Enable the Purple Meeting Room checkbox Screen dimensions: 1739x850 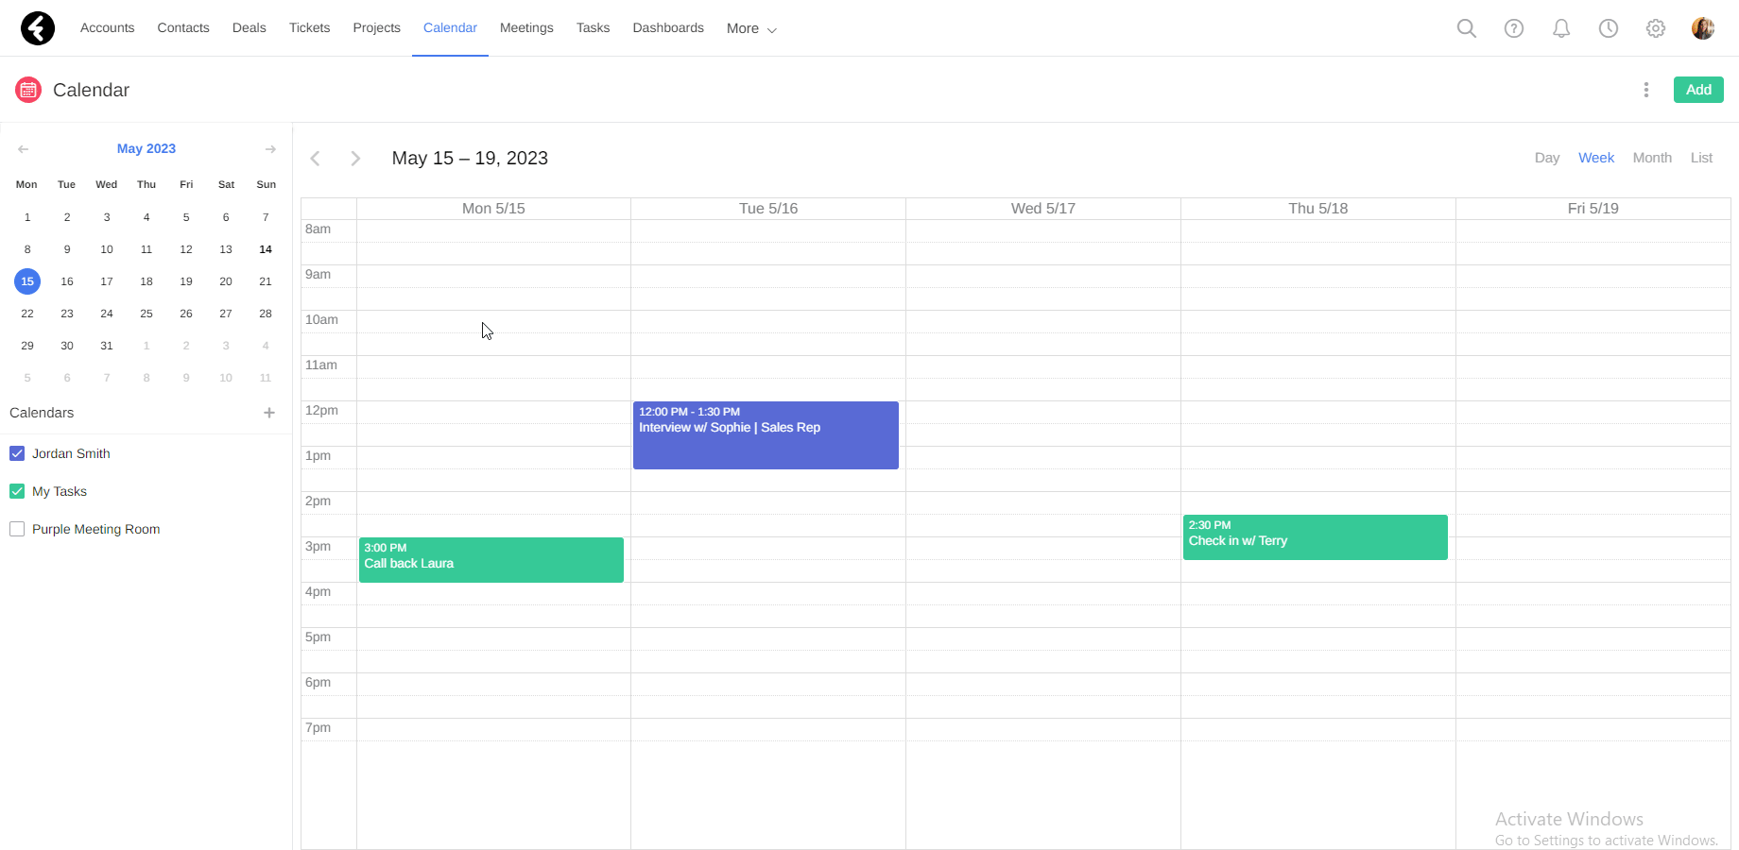click(17, 529)
